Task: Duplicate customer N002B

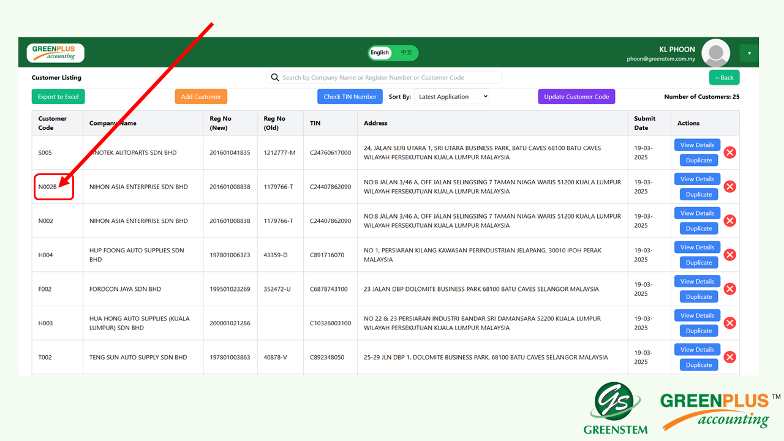Action: click(x=699, y=195)
